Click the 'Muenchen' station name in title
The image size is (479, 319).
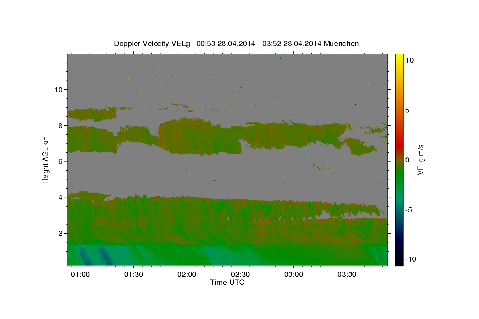click(x=342, y=43)
